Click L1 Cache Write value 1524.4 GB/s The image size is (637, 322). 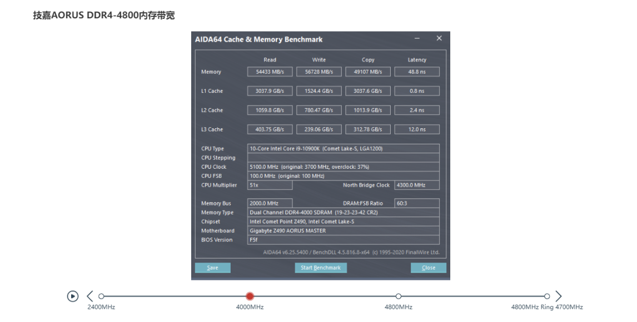(319, 91)
